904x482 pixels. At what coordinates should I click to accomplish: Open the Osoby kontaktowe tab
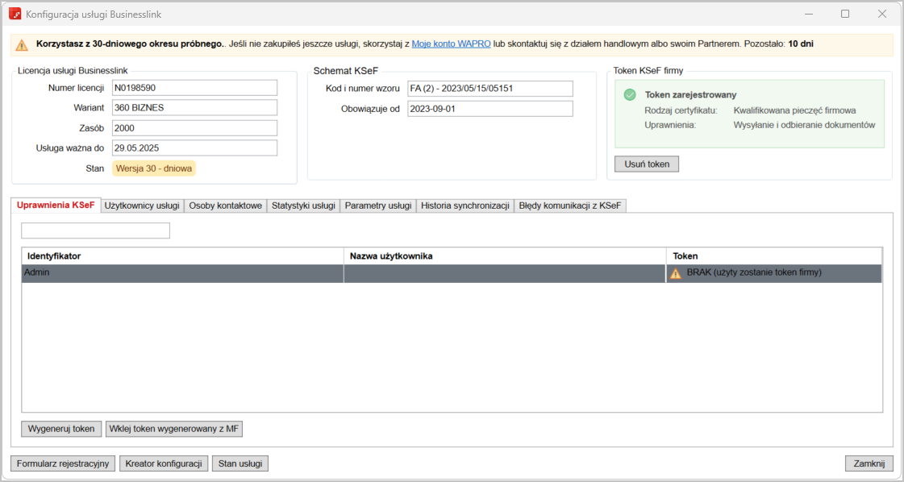point(226,206)
